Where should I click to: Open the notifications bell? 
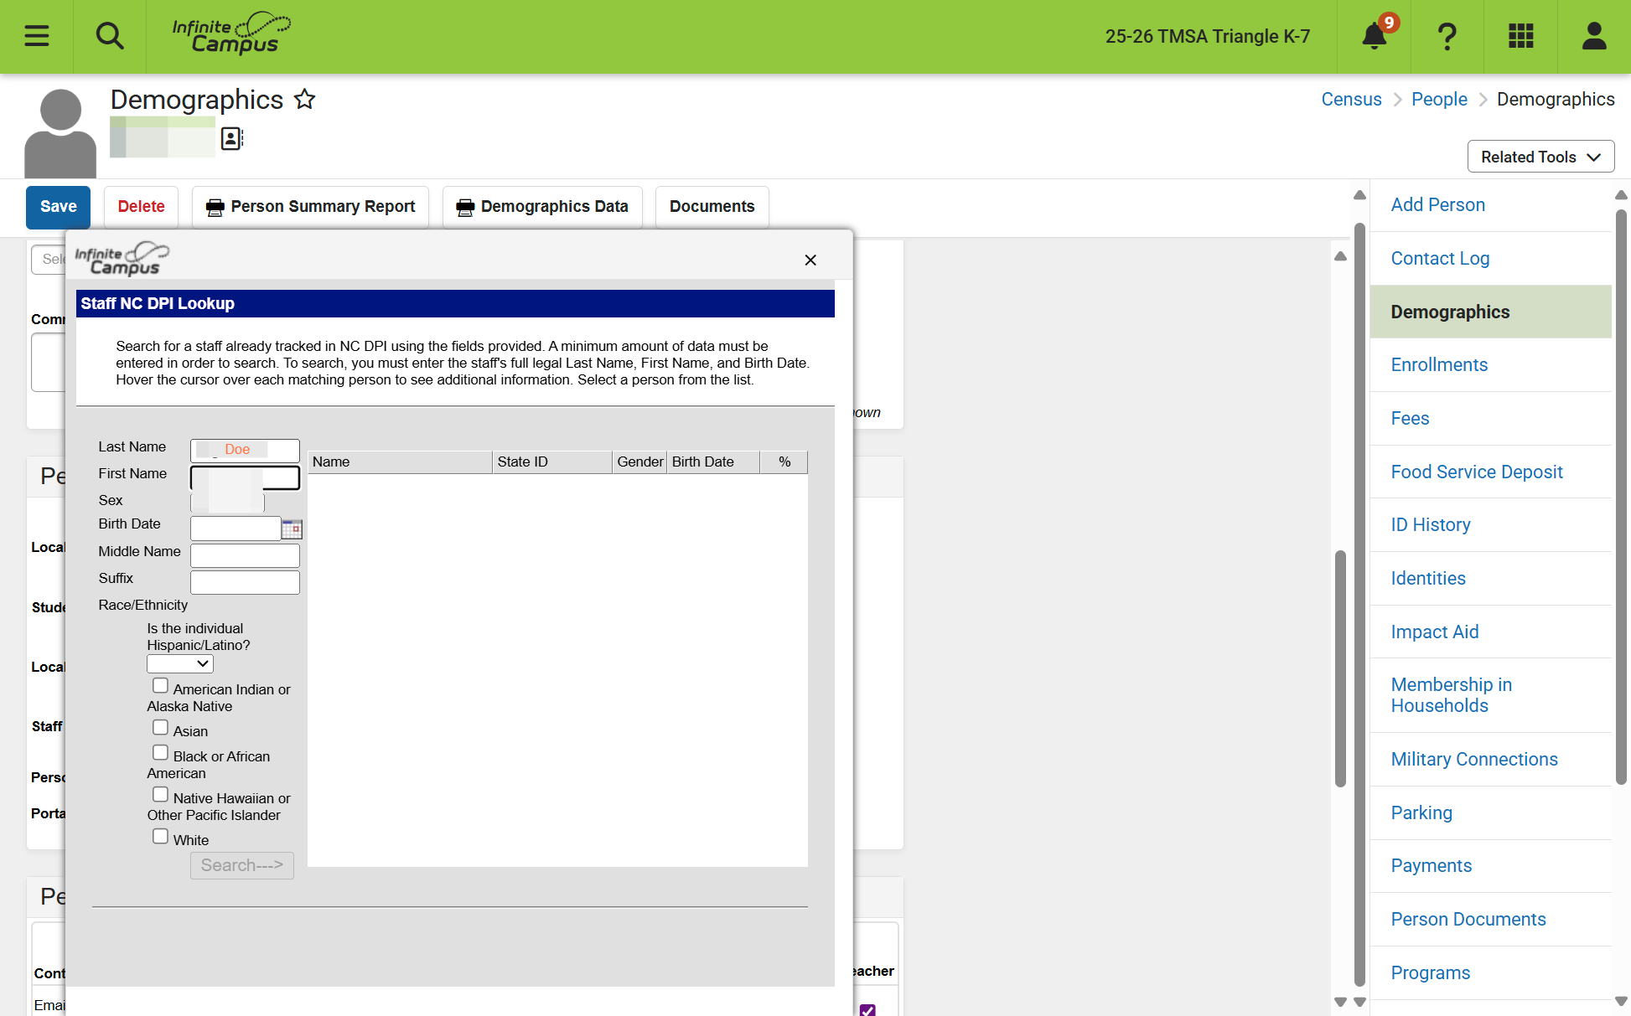click(1375, 36)
